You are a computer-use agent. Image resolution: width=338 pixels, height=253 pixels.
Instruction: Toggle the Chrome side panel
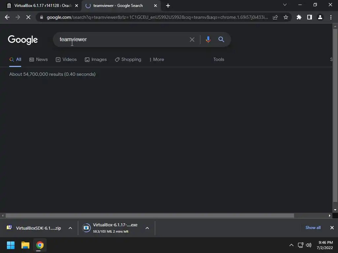(310, 17)
